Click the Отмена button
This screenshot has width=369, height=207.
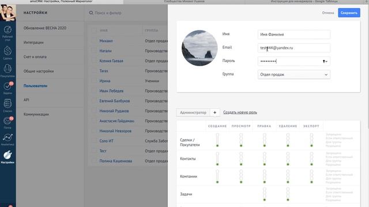328,13
